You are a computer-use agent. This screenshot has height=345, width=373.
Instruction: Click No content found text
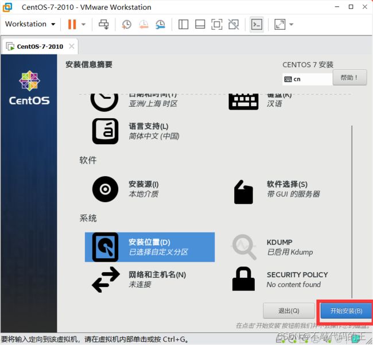pyautogui.click(x=294, y=284)
